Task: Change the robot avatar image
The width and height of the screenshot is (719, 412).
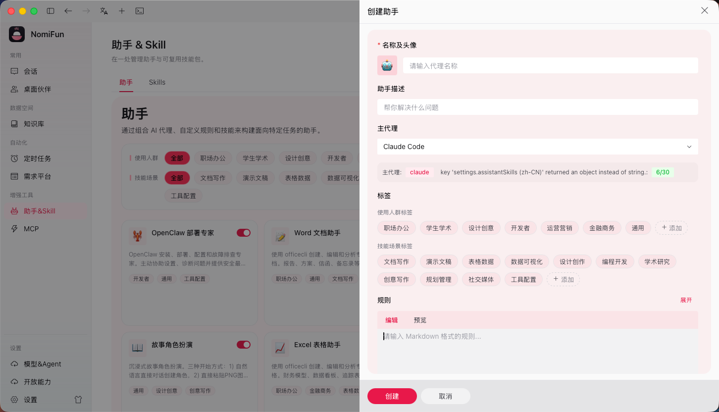Action: pyautogui.click(x=387, y=65)
